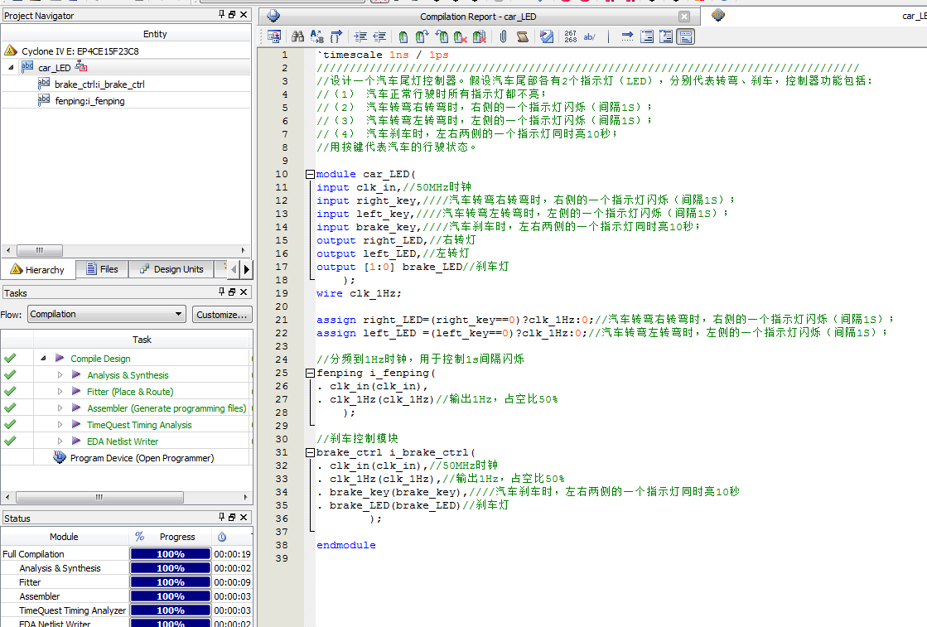
Task: Open Programmer via Program Device icon
Action: (60, 458)
